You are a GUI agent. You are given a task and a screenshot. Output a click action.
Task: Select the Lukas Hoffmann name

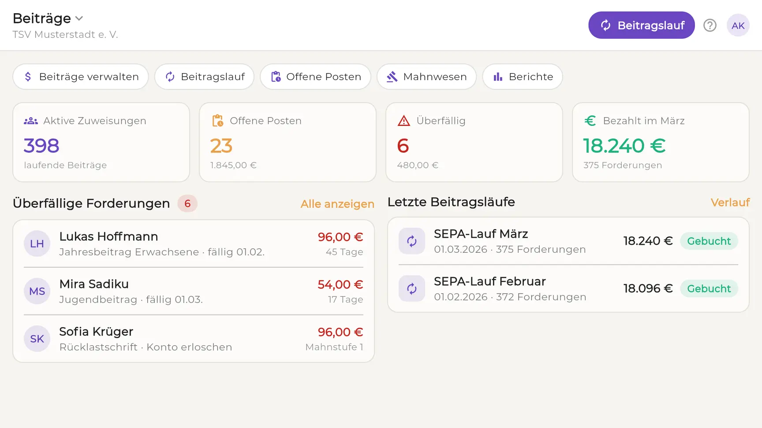pos(108,236)
